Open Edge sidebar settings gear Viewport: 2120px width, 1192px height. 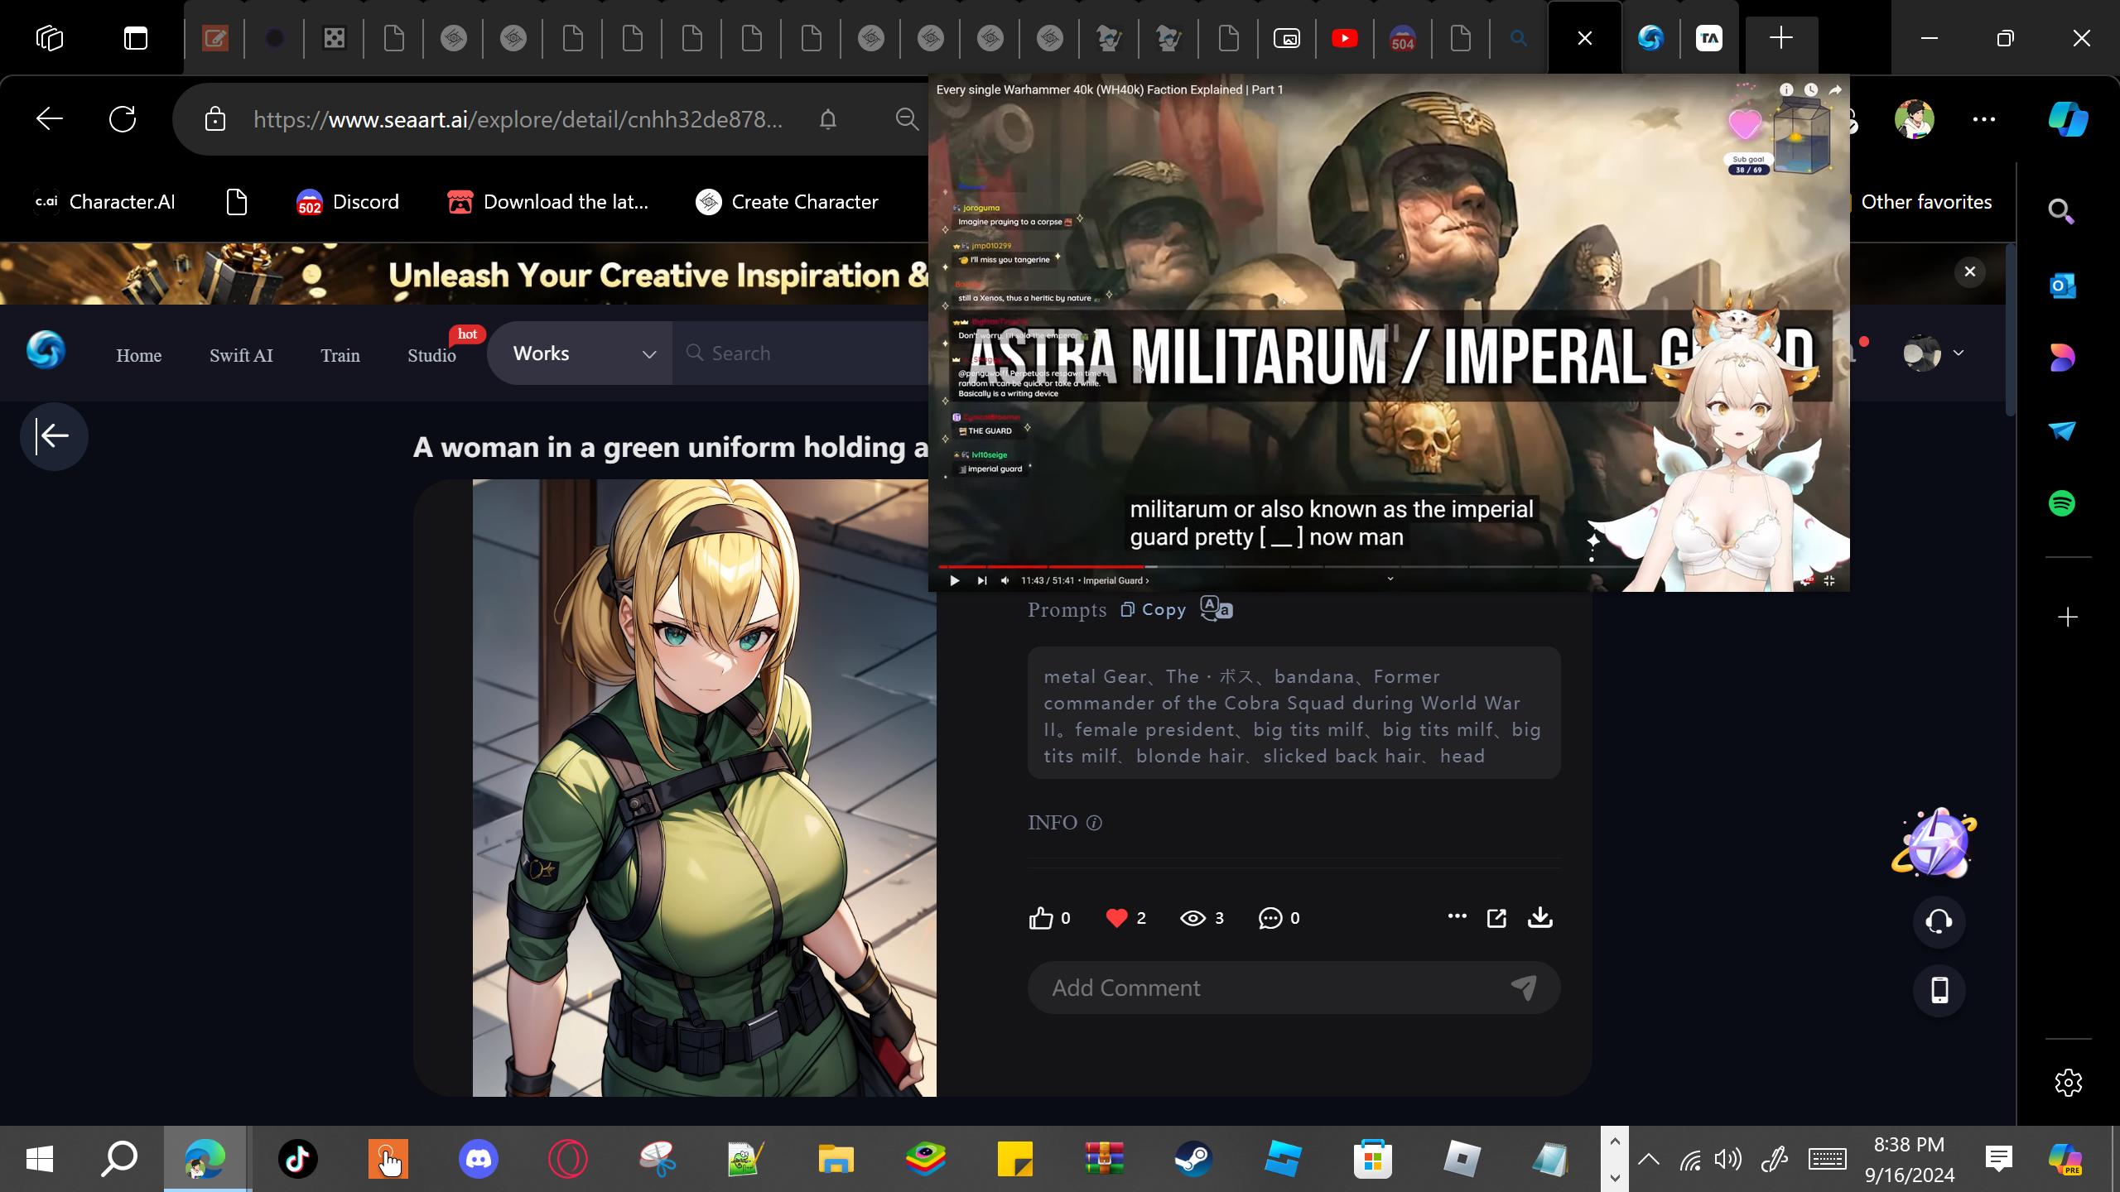click(x=2068, y=1082)
